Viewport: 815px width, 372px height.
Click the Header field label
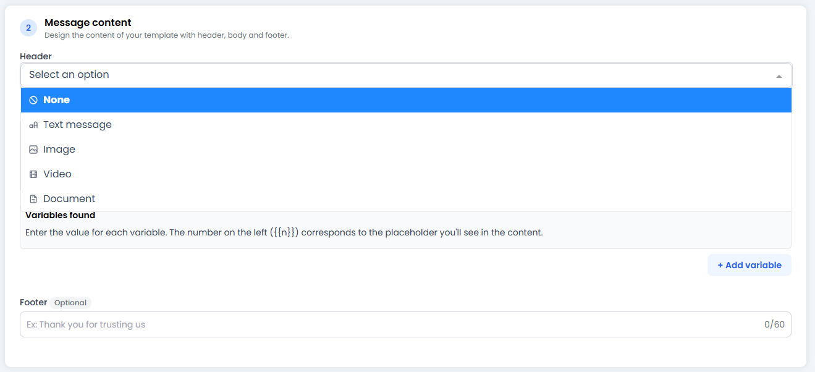coord(35,56)
